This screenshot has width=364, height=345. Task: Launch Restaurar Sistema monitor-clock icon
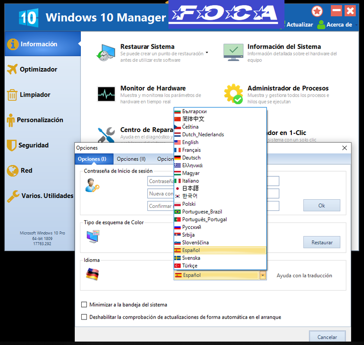(x=105, y=53)
